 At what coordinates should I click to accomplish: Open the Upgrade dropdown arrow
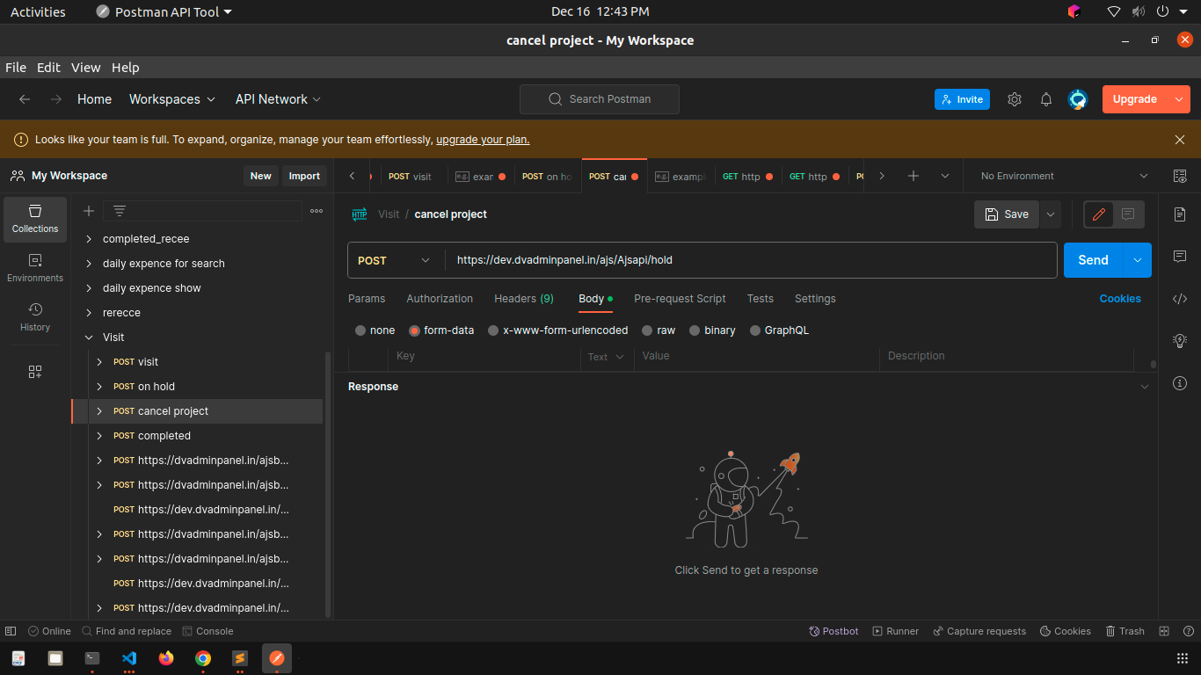click(1179, 99)
